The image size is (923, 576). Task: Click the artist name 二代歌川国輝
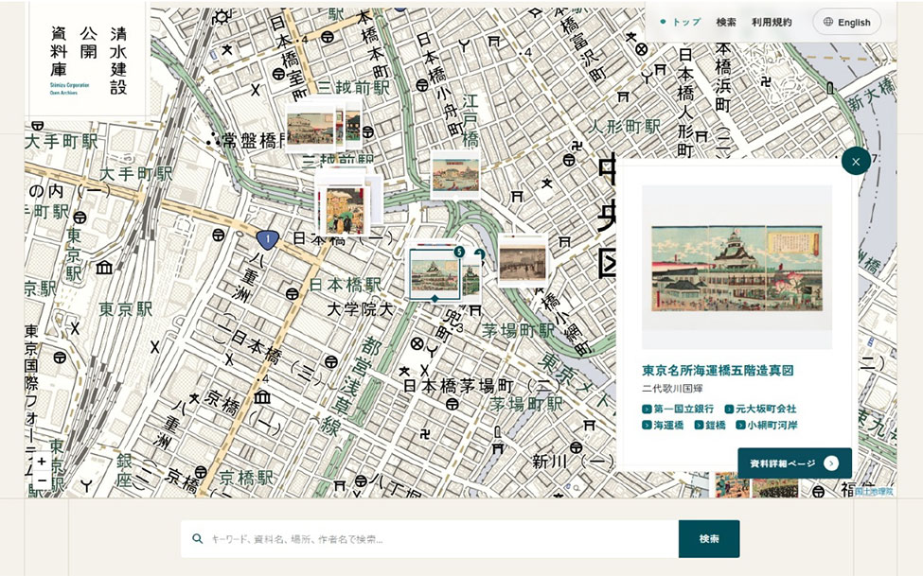[x=672, y=389]
